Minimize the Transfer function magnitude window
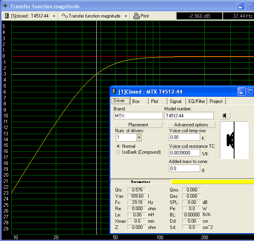 point(241,6)
